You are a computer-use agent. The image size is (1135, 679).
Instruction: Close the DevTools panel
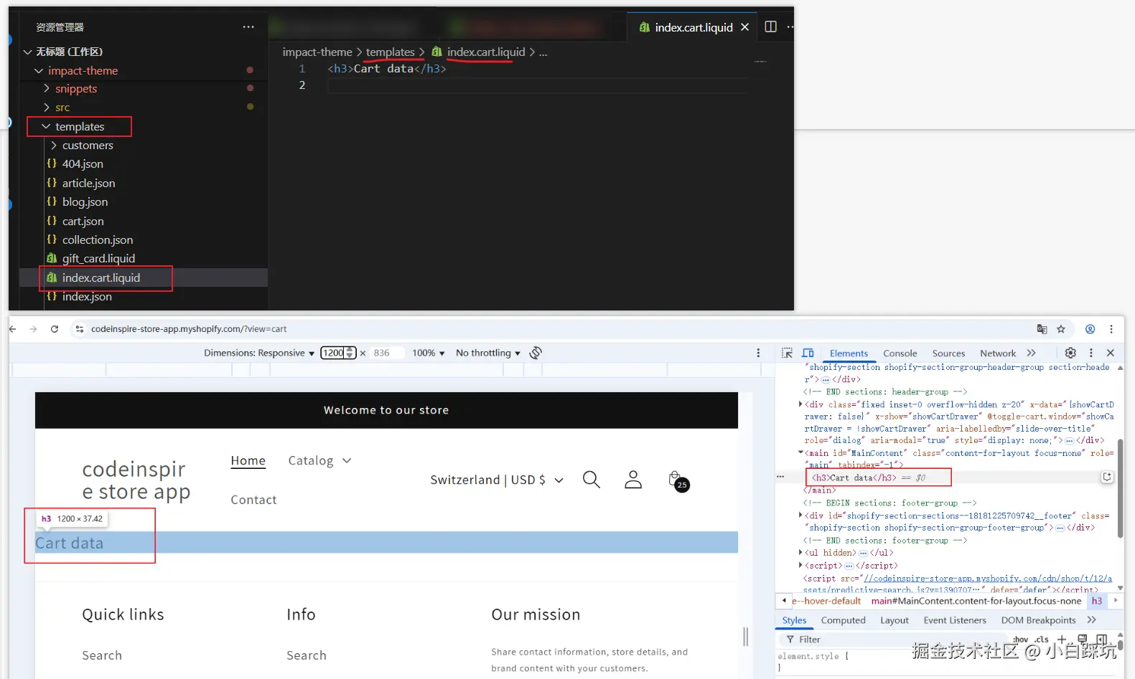1111,353
